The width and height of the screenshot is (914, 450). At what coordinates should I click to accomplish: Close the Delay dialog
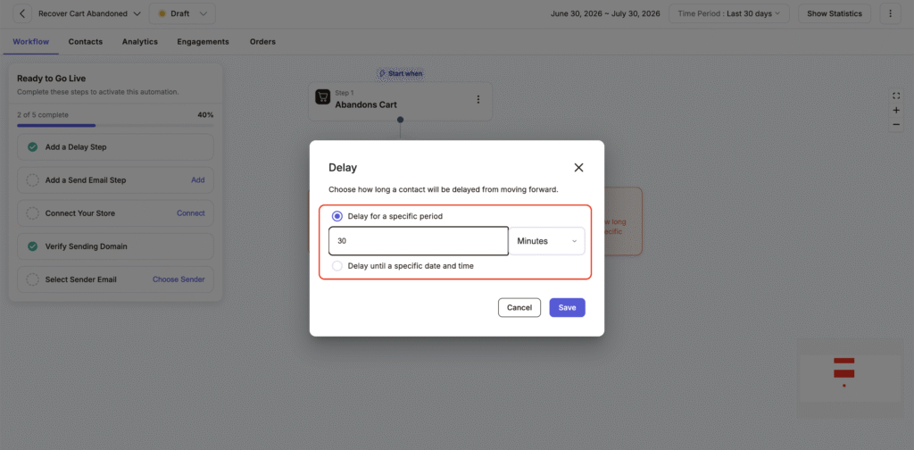pos(578,168)
